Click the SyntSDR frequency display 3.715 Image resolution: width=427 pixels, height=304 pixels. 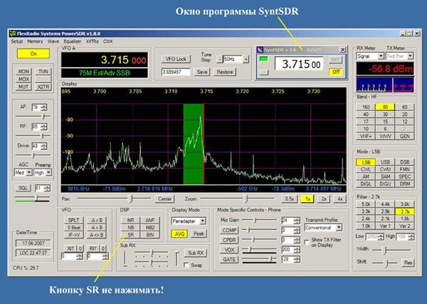(x=299, y=64)
